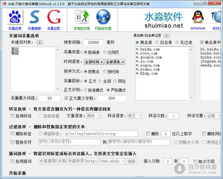The image size is (223, 179).
Task: Open 转译引擎 谷歌 dropdown
Action: [214, 116]
